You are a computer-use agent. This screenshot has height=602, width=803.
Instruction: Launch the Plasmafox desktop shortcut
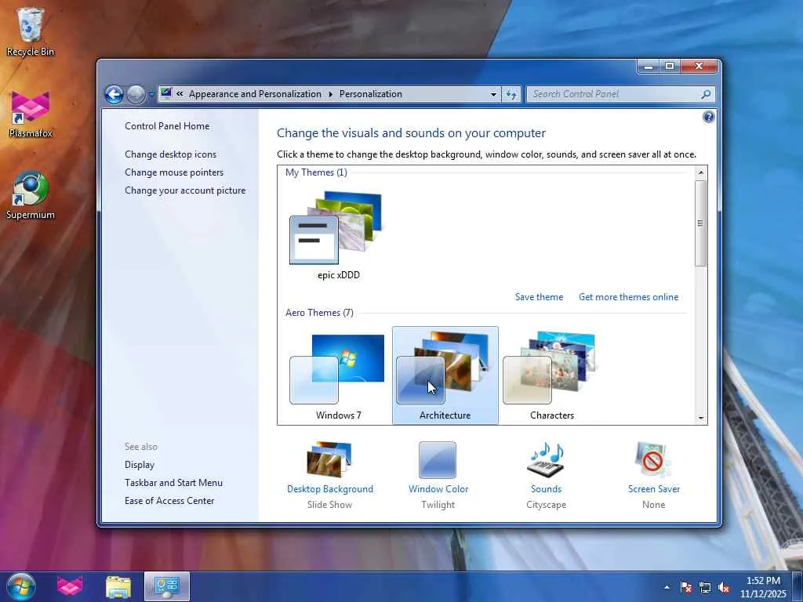tap(31, 114)
